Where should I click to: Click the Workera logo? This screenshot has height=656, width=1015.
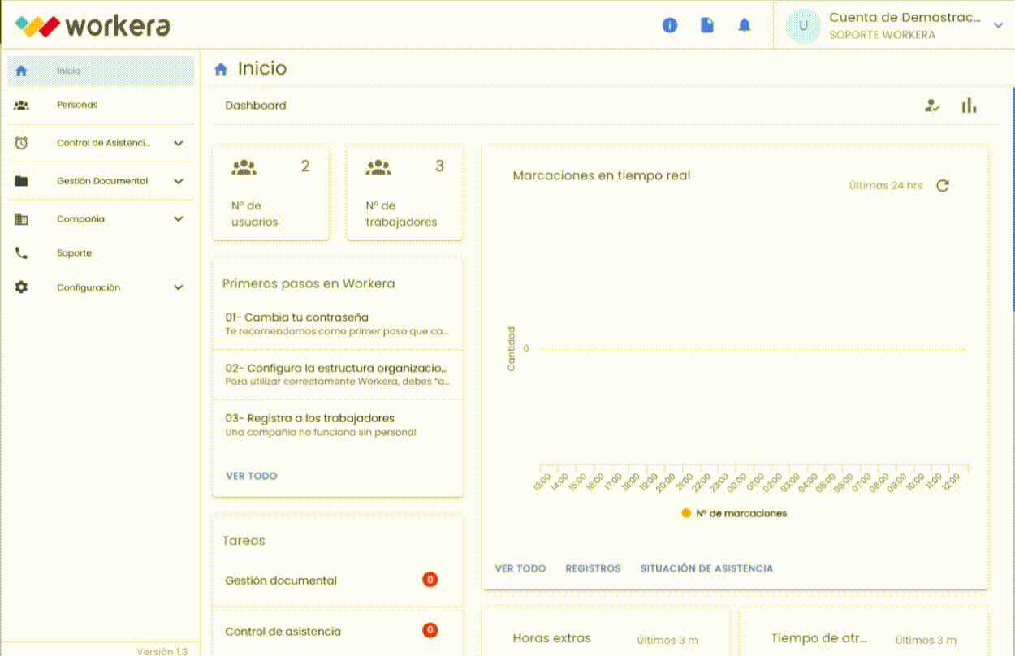93,26
